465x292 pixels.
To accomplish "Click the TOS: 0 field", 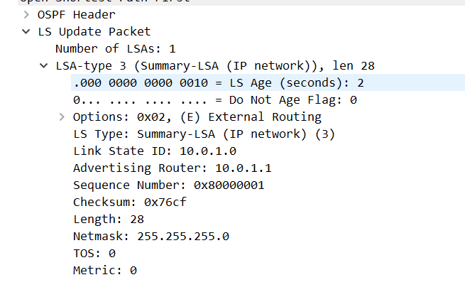I will tap(94, 253).
